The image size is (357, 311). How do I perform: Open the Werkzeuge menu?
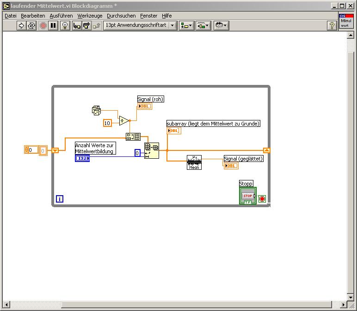[90, 16]
